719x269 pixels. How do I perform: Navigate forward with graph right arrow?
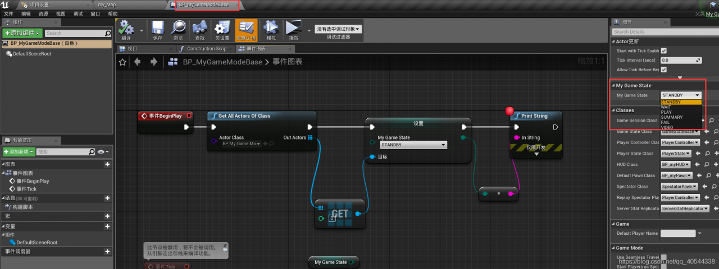coord(153,62)
